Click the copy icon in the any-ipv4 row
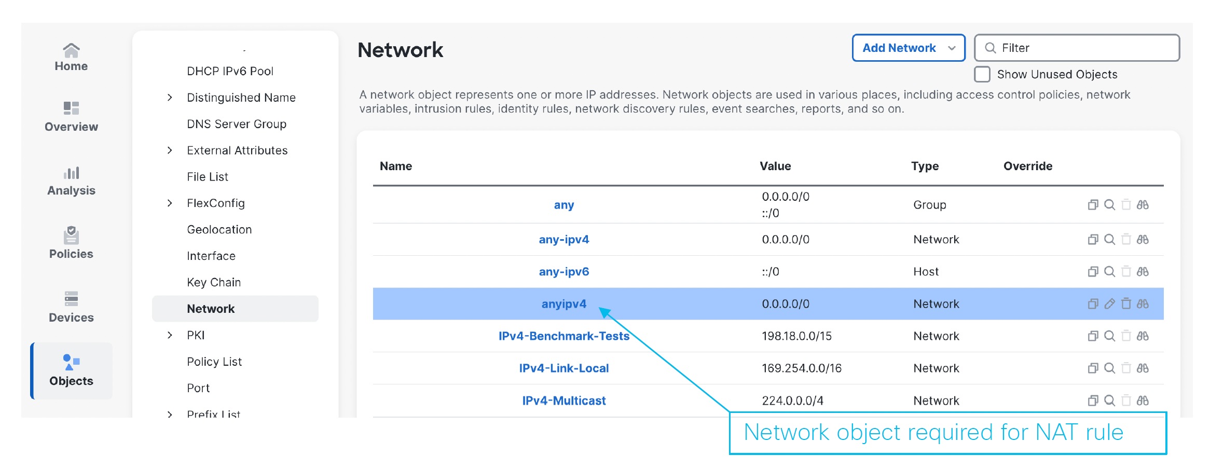Image resolution: width=1210 pixels, height=469 pixels. (x=1093, y=240)
